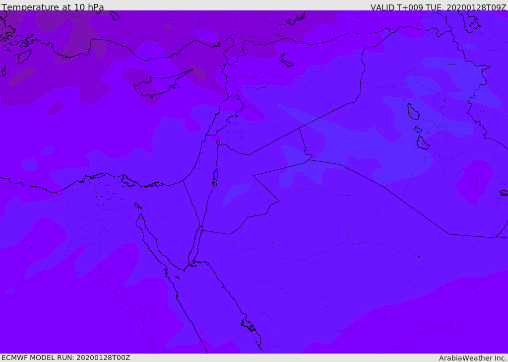Click the Red Sea islands near bottom

coord(249,325)
